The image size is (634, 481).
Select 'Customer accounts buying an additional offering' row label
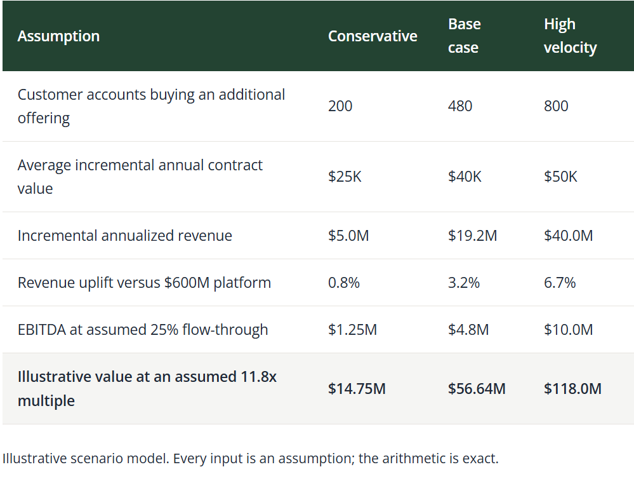(x=151, y=106)
